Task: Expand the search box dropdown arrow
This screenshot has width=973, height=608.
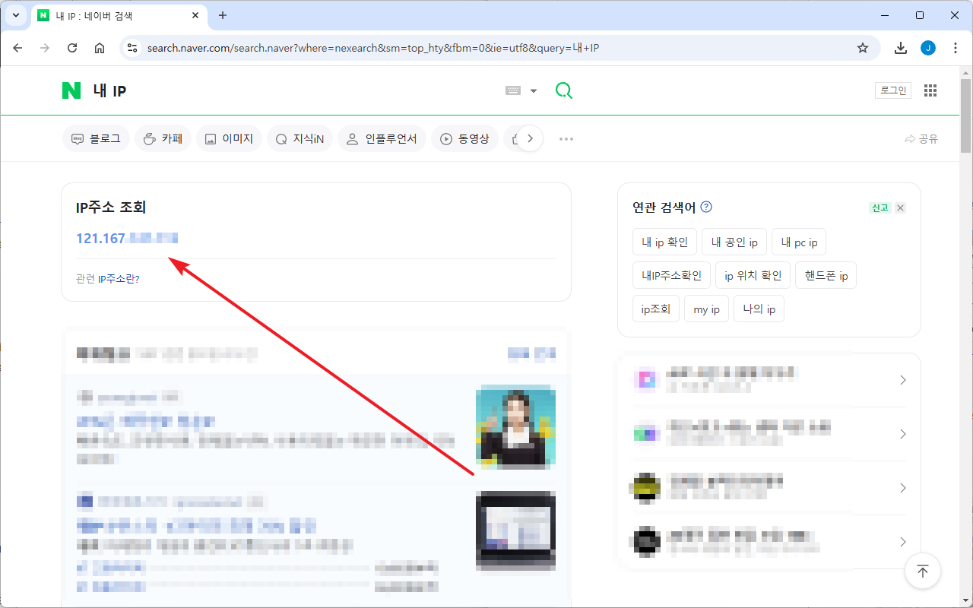Action: 534,91
